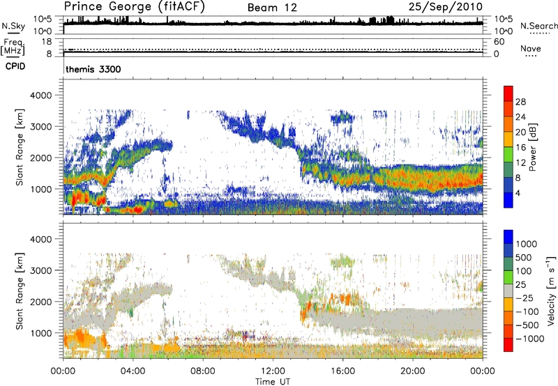Pick the red top segment of power colorbar
Screen dimensions: 558x386
click(x=508, y=94)
